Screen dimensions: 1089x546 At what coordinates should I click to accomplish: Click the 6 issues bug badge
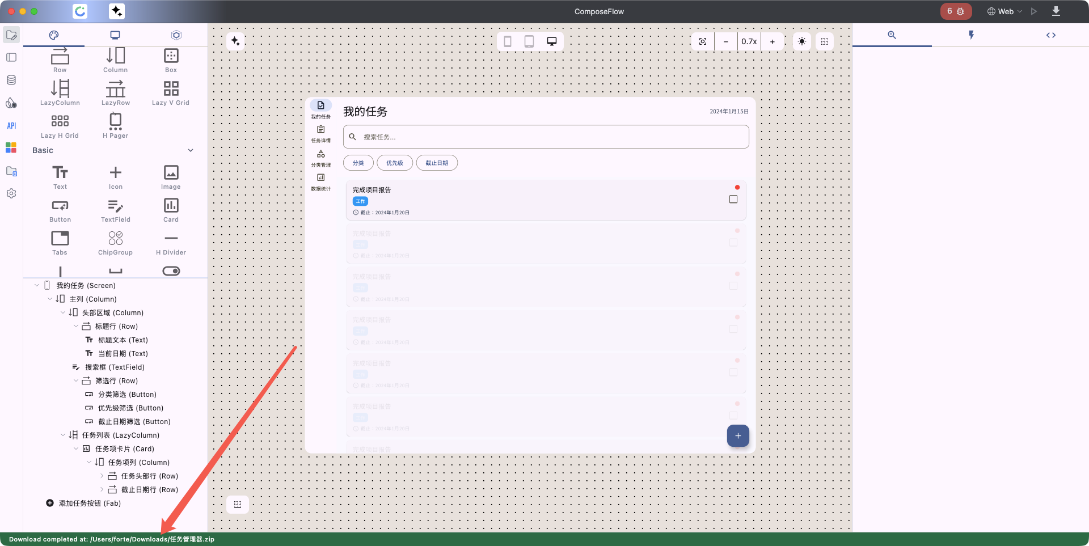tap(955, 11)
